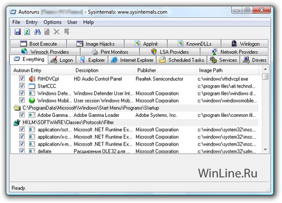Sort by Description column header
Screen dimensions: 282x203
click(104, 70)
